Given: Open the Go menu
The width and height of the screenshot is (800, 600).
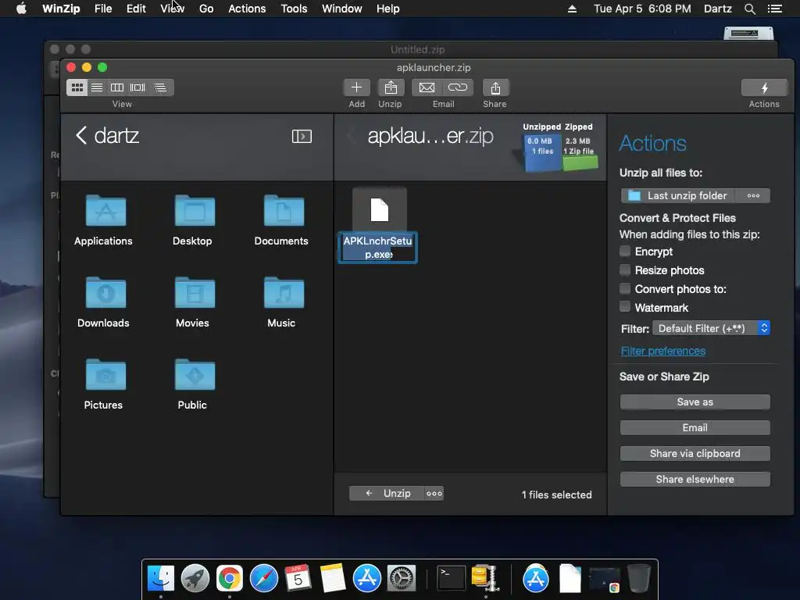Looking at the screenshot, I should coord(206,9).
